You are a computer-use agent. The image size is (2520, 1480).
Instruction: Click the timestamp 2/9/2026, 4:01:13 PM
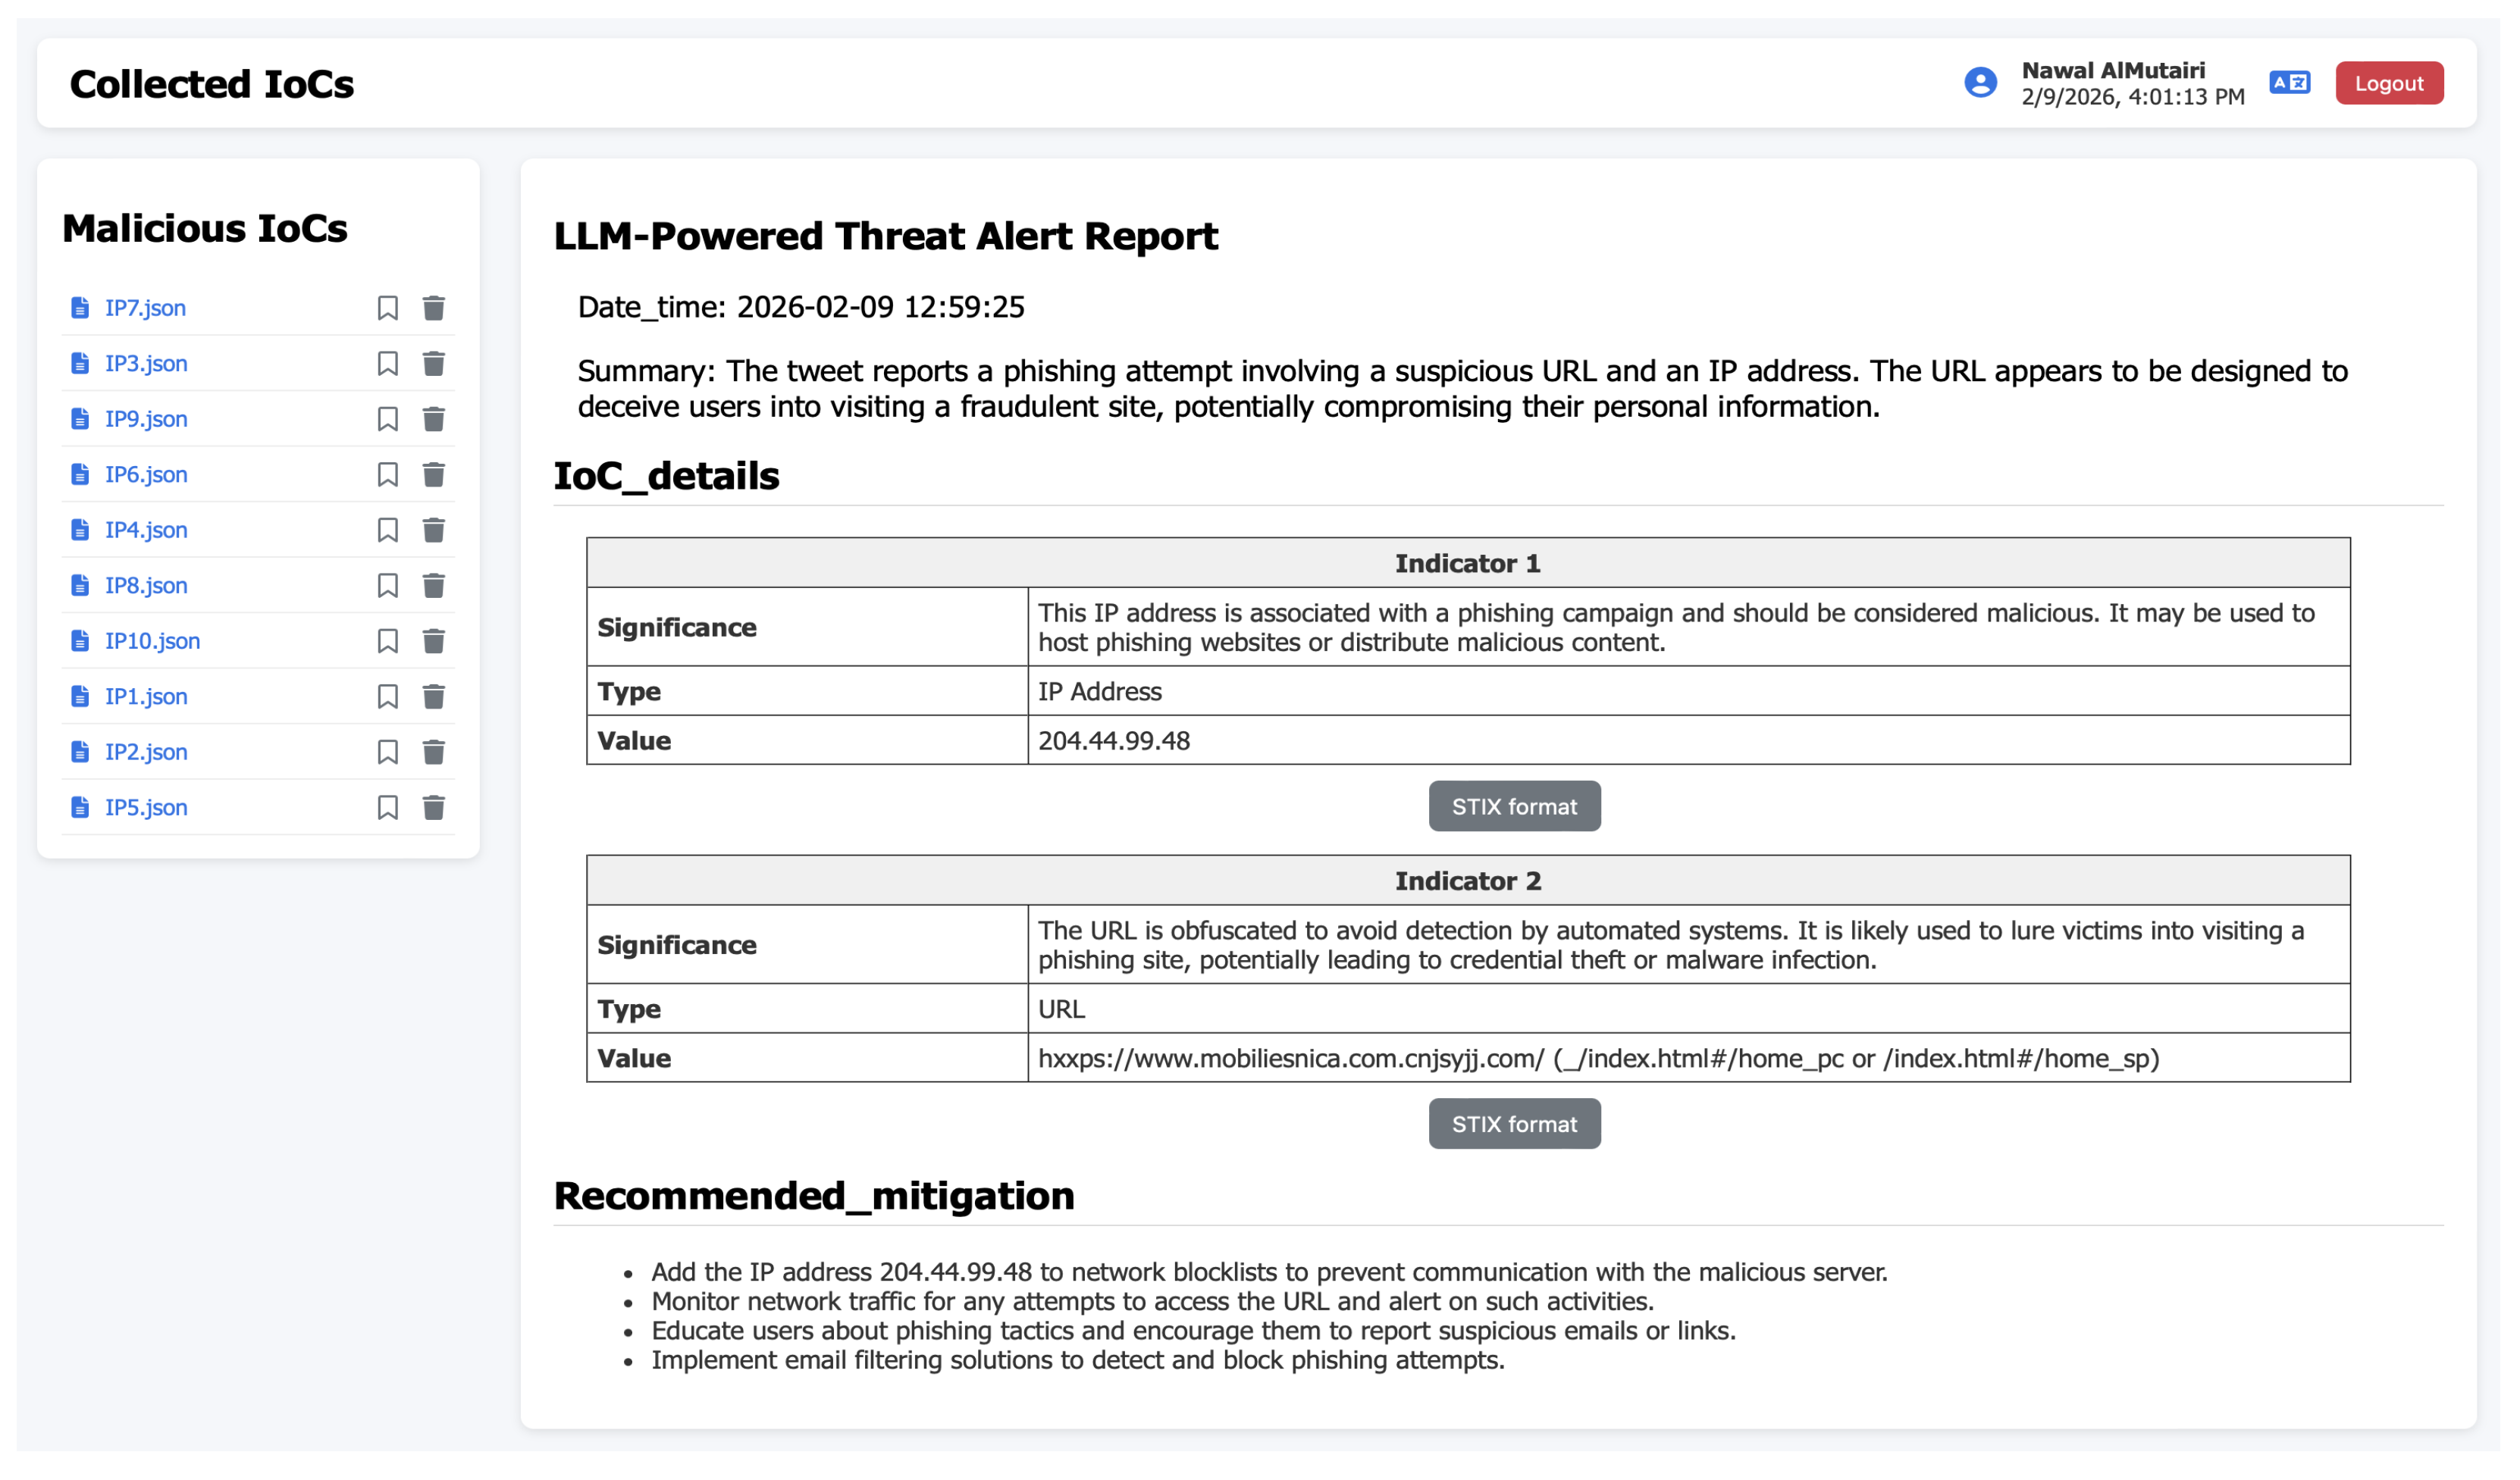pos(2133,97)
